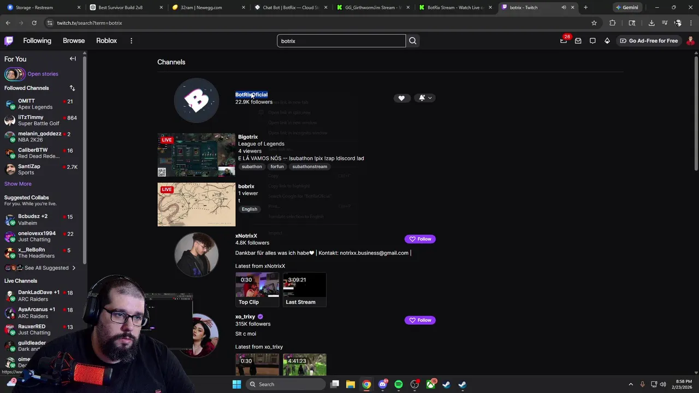Show hidden system tray icons chevron

pos(631,384)
